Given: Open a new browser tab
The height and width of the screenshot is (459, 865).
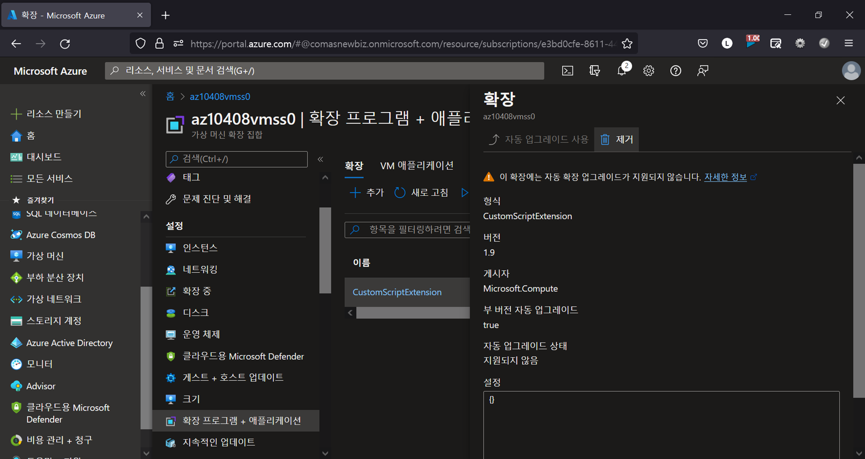Looking at the screenshot, I should point(165,16).
